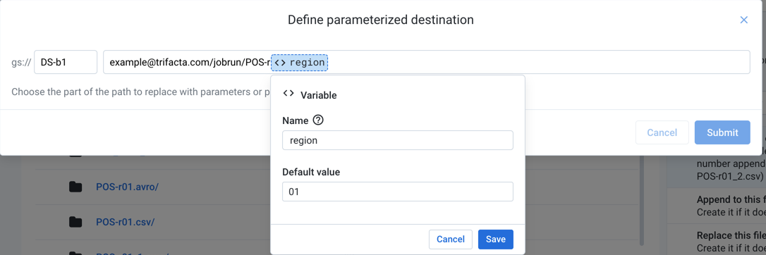Choose the Append to this file option

716,206
